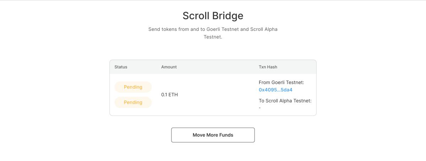This screenshot has width=426, height=161.
Task: Click the 'To Scroll Alpha Testnet:' label
Action: coord(285,101)
